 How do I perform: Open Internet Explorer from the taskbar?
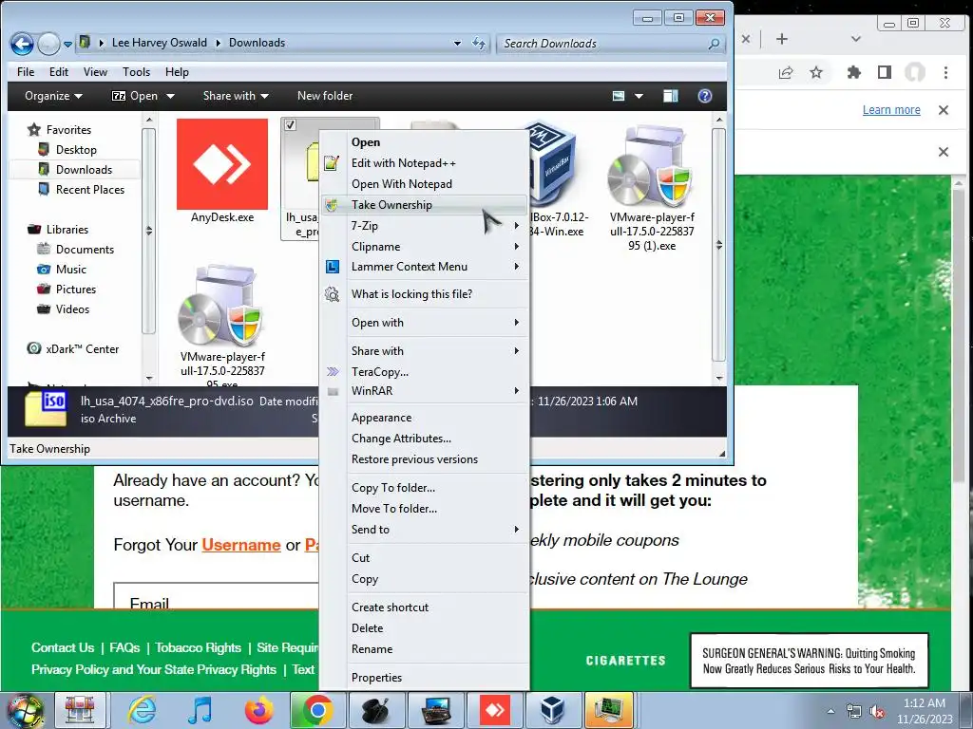coord(143,710)
